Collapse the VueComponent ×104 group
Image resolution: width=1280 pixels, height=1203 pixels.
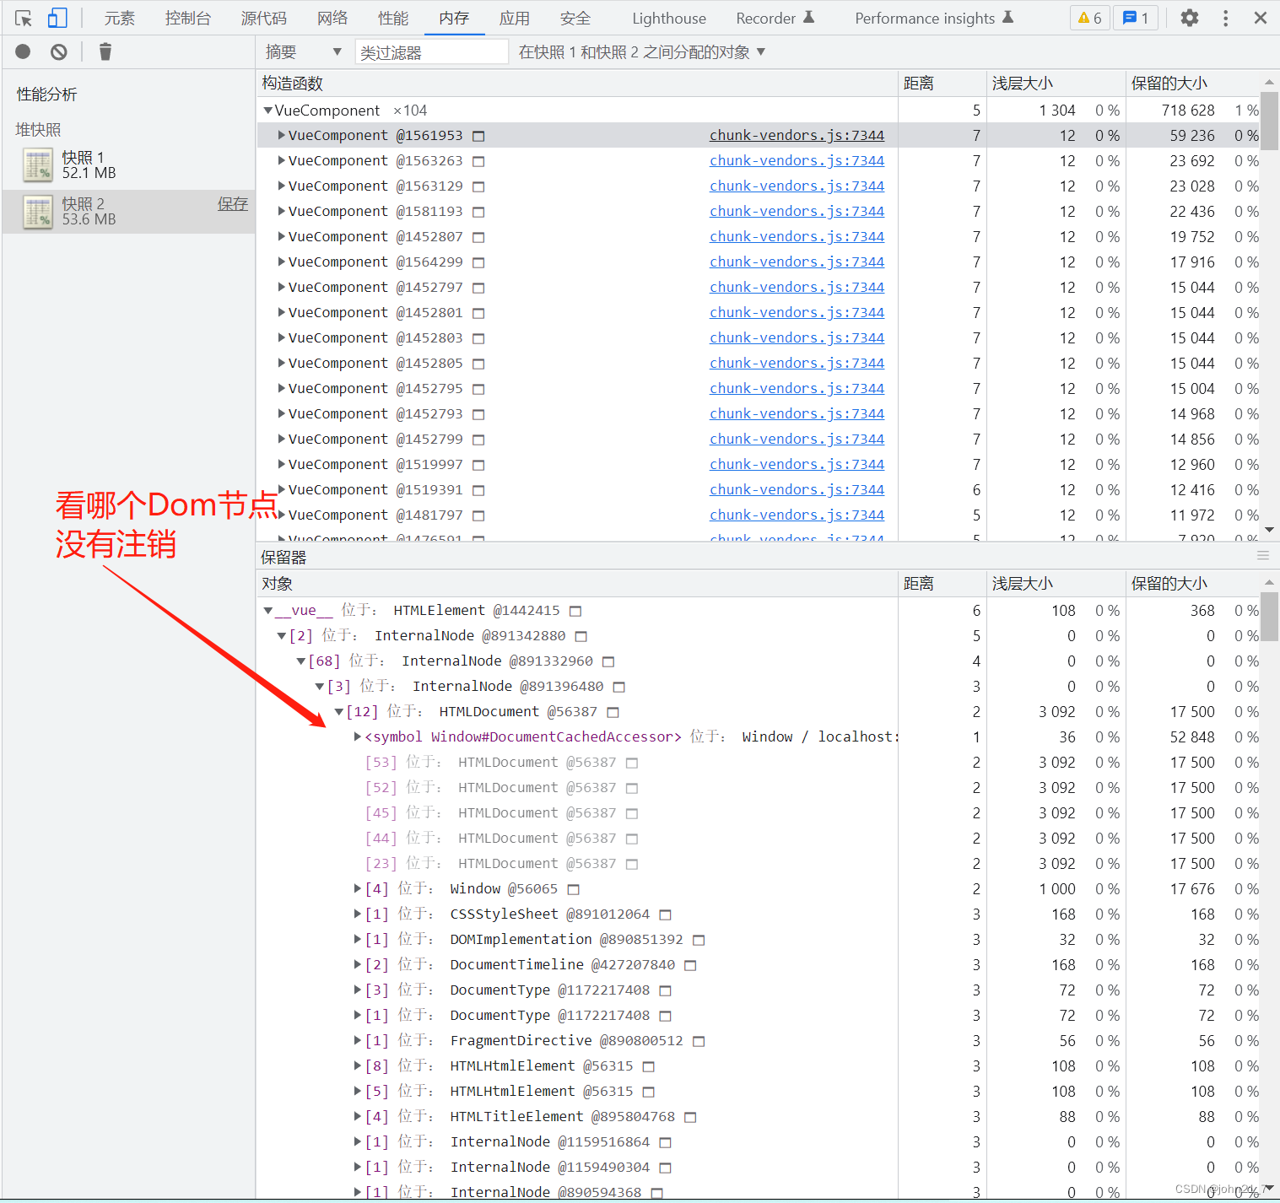[x=267, y=111]
